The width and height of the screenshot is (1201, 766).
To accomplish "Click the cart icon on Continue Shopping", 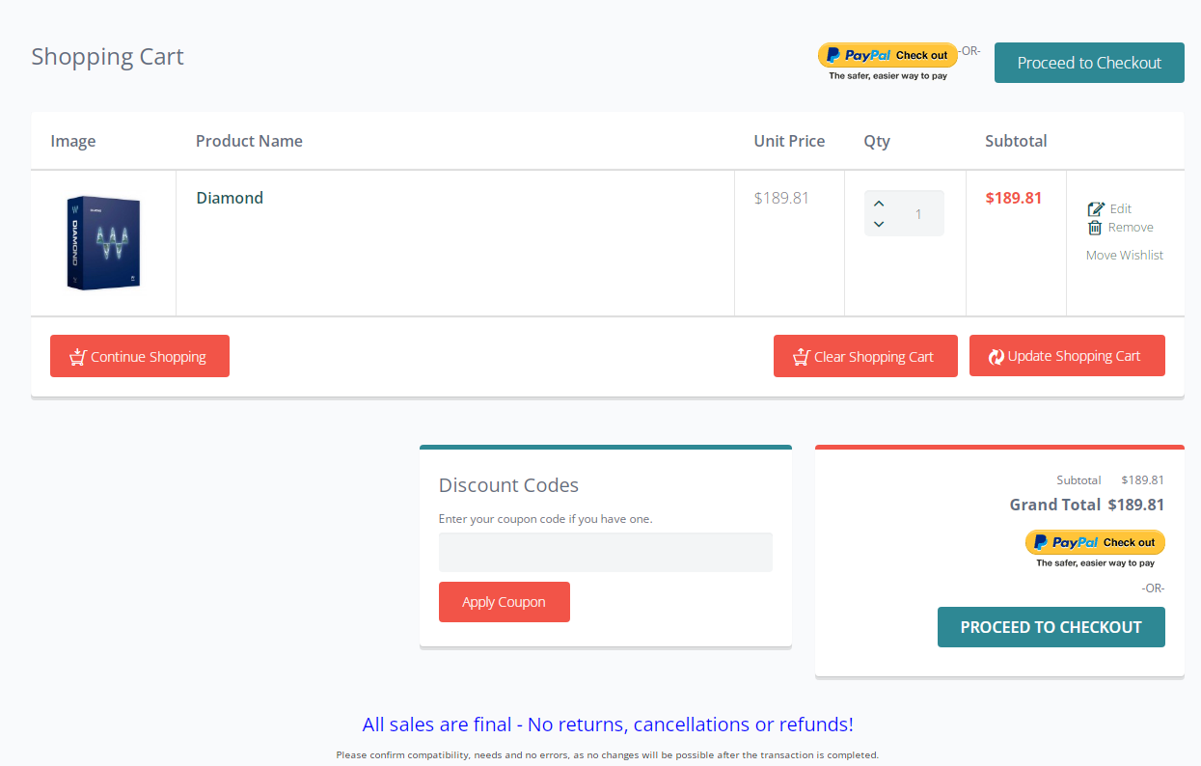I will coord(78,357).
